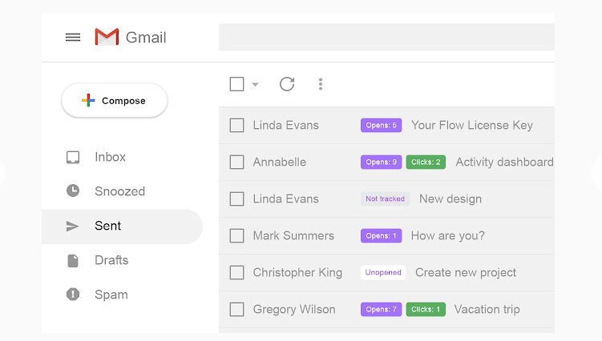602x341 pixels.
Task: Open the hamburger main menu
Action: pyautogui.click(x=73, y=38)
